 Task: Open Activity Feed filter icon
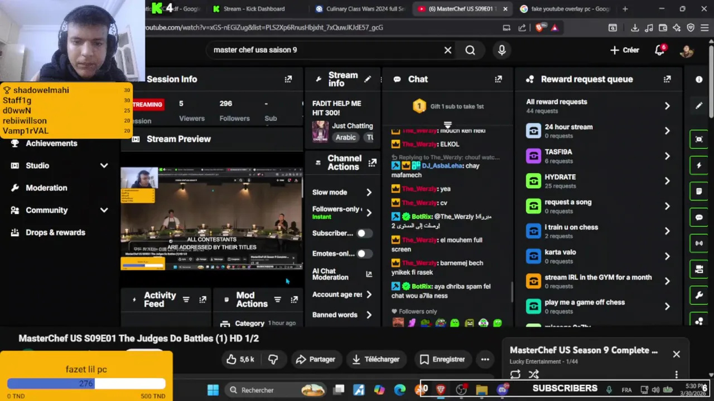(x=186, y=300)
